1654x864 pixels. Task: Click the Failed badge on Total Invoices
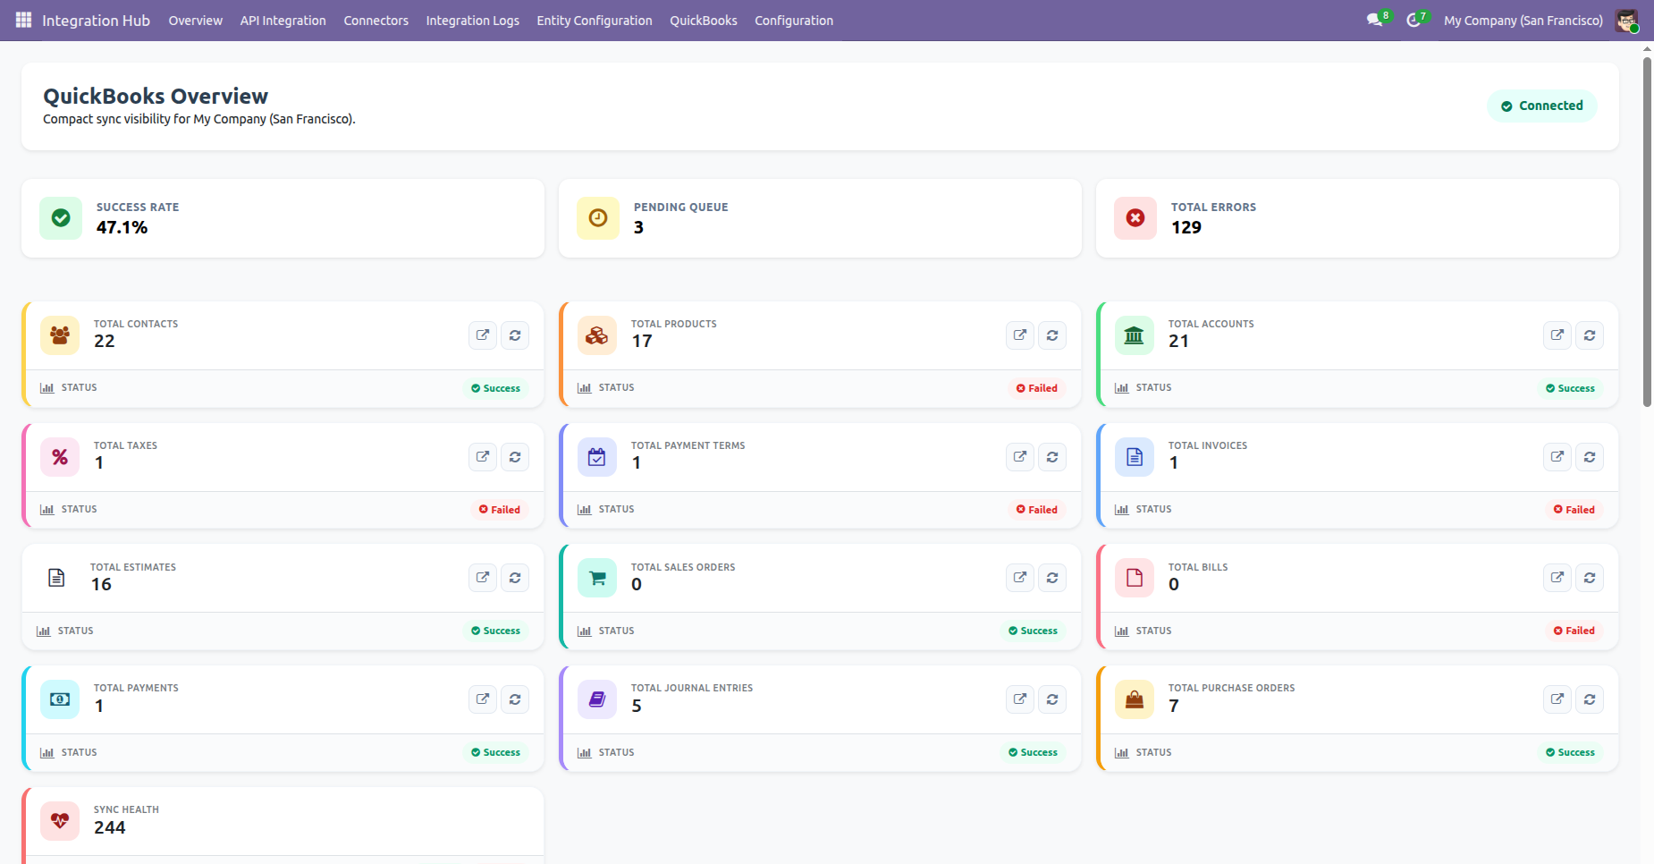pos(1574,510)
